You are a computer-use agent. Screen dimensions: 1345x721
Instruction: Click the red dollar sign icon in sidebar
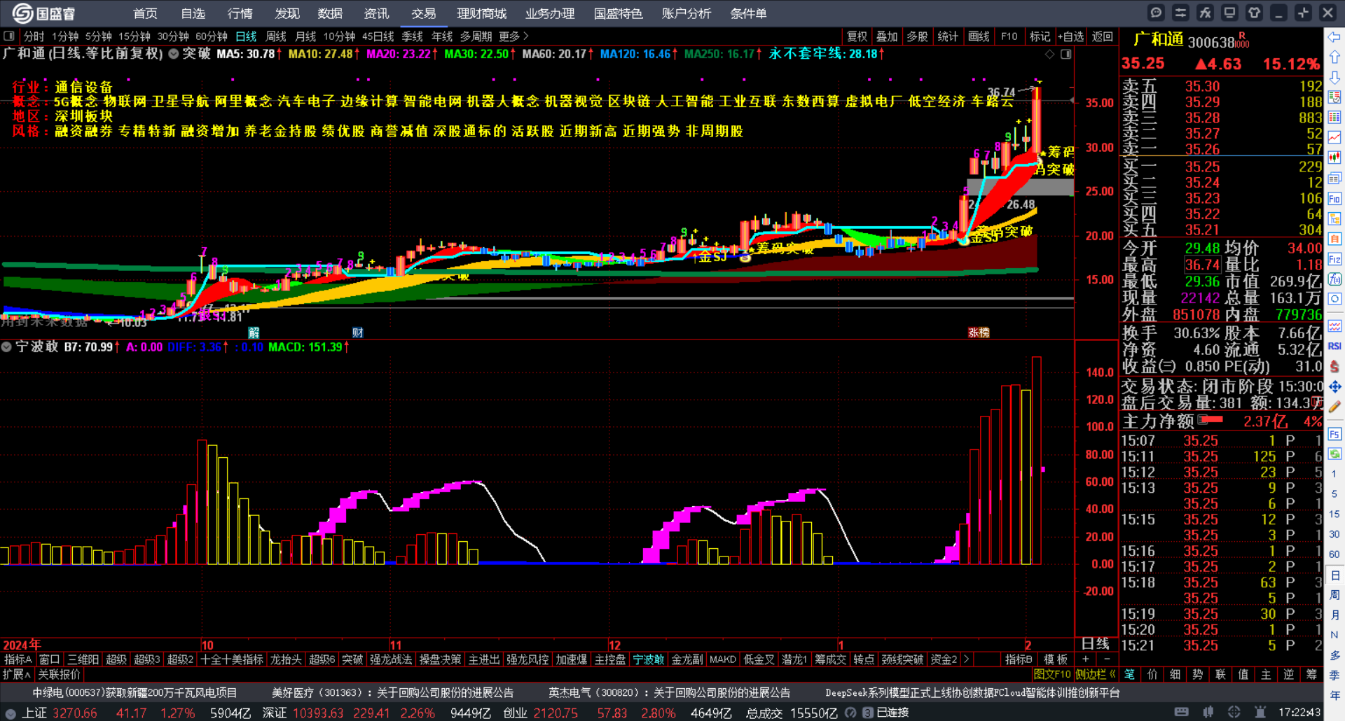coord(1334,366)
